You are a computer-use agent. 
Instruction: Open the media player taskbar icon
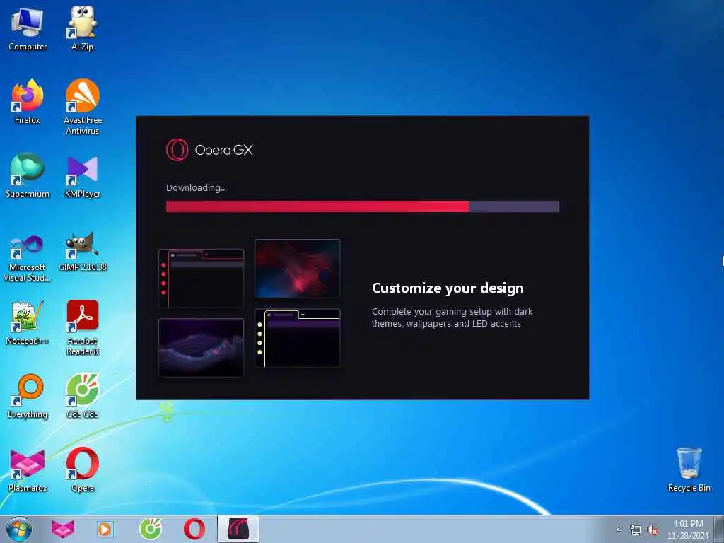(x=105, y=529)
